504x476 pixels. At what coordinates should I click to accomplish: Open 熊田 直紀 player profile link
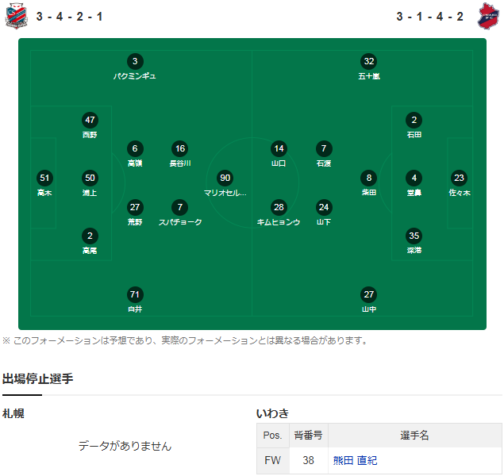[x=355, y=461]
